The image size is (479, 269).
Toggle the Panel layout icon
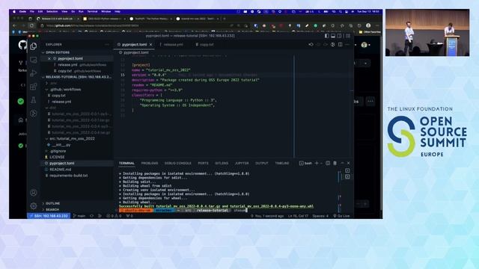[333, 36]
